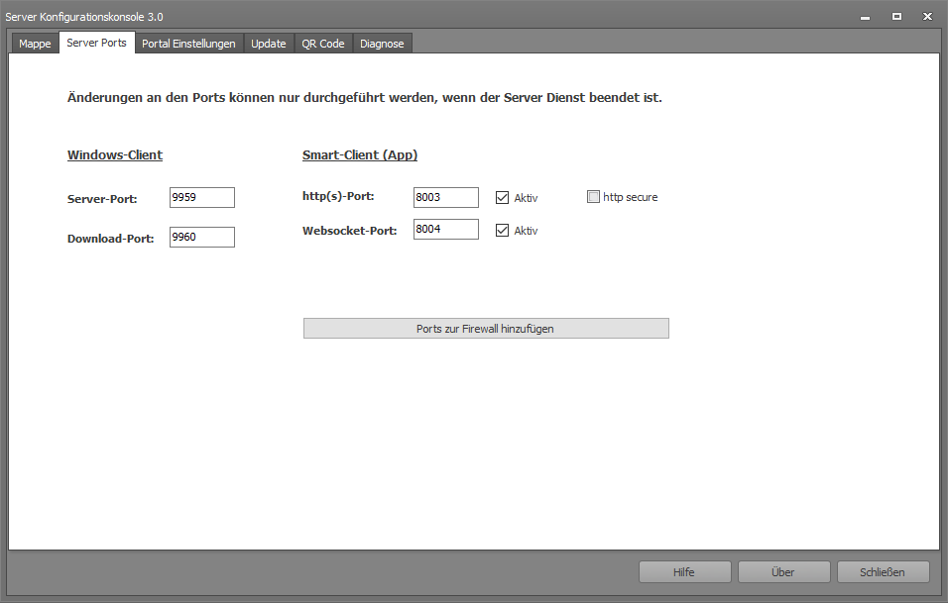This screenshot has width=948, height=603.
Task: Toggle the http(s)-Port Aktiv checkbox
Action: point(502,197)
